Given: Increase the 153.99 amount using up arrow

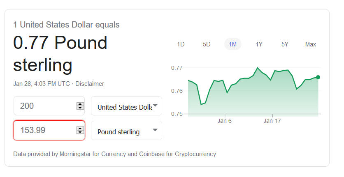Looking at the screenshot, I should [80, 128].
